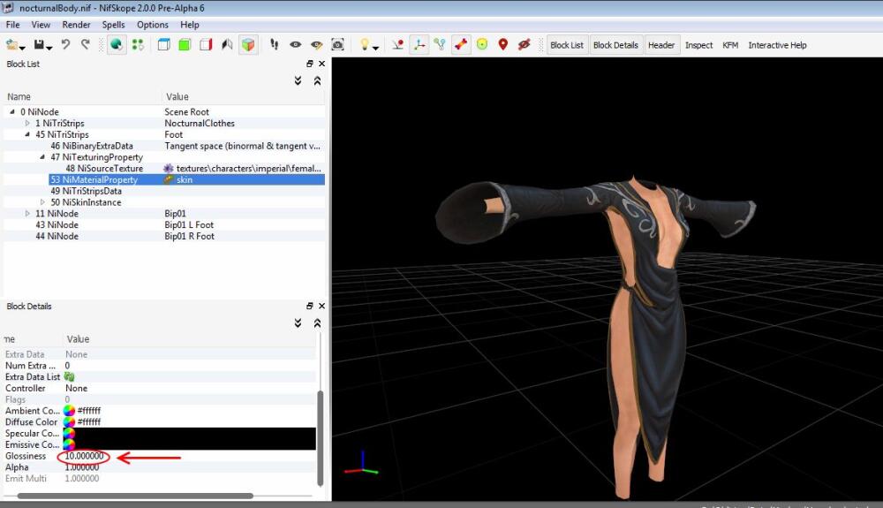The height and width of the screenshot is (508, 883).
Task: Toggle the Show Axes icon
Action: tap(419, 44)
